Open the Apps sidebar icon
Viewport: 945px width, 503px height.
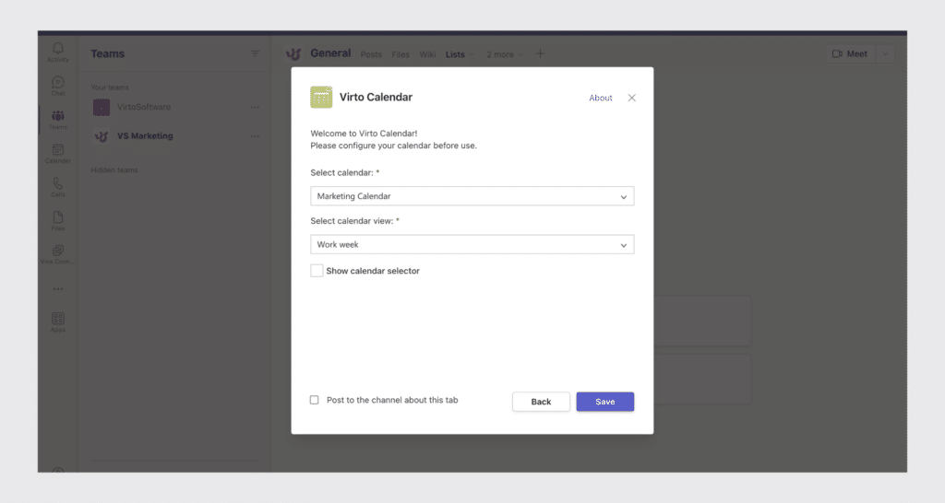tap(58, 322)
